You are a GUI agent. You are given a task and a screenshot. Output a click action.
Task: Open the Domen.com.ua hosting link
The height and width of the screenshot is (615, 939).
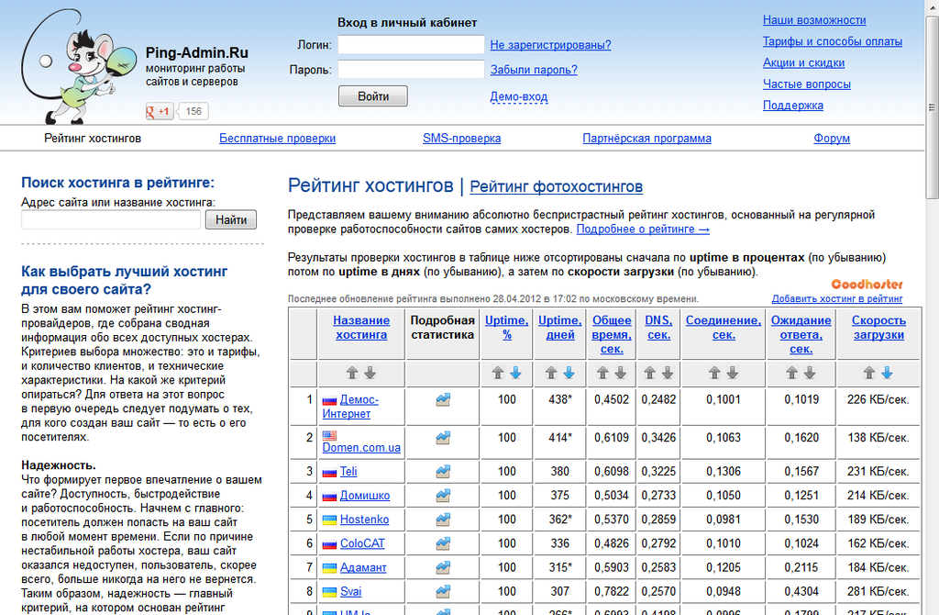(x=361, y=448)
